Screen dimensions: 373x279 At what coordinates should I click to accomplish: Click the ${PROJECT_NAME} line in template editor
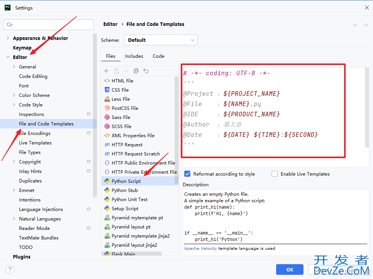click(x=231, y=94)
